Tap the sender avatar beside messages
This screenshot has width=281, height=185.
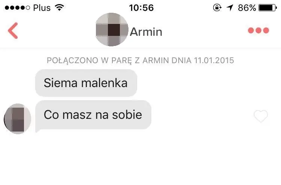tap(17, 119)
